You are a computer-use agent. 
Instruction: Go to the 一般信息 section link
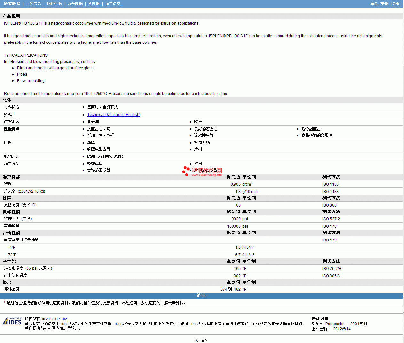click(34, 4)
